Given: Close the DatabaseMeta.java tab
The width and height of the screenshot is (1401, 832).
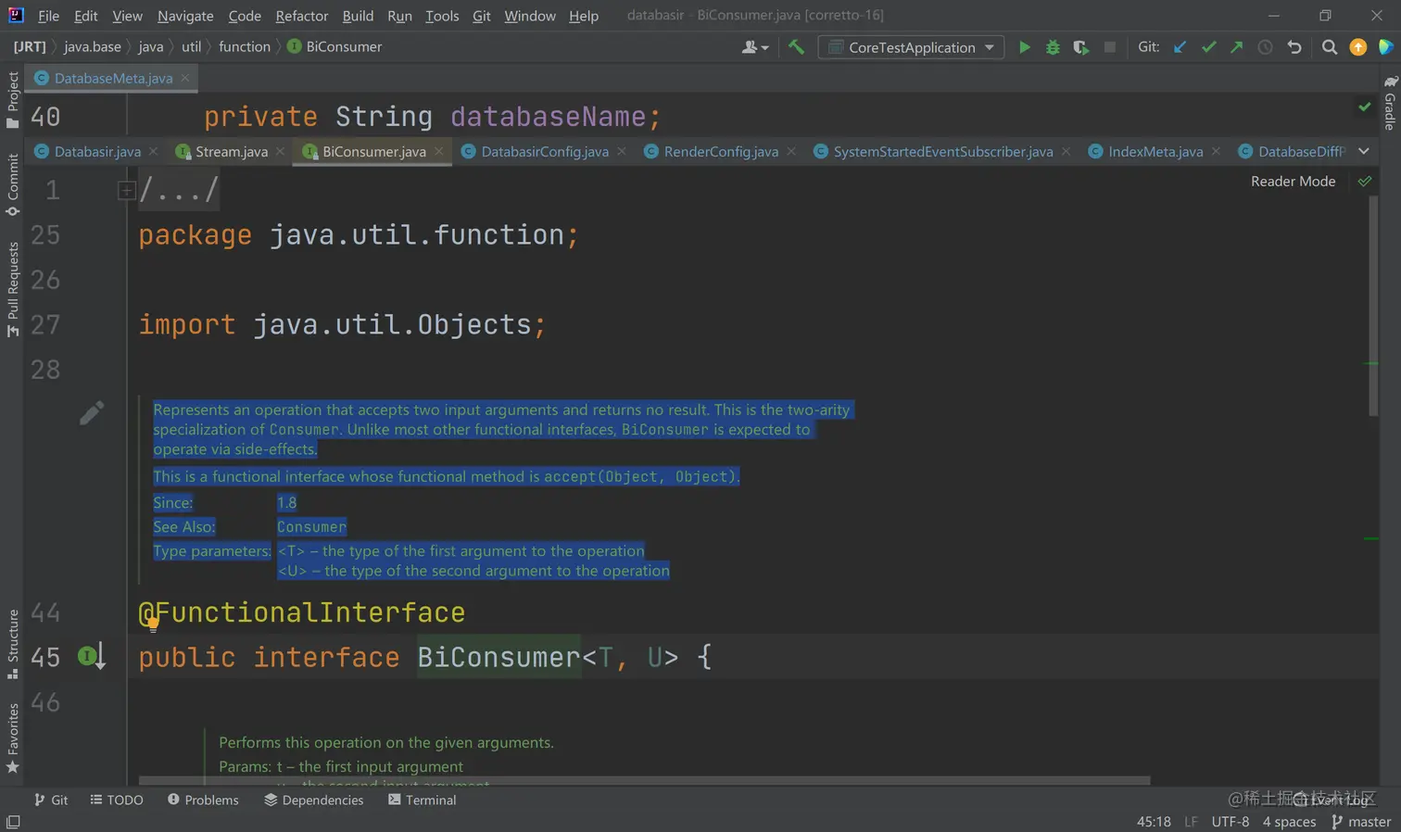Looking at the screenshot, I should coord(185,78).
